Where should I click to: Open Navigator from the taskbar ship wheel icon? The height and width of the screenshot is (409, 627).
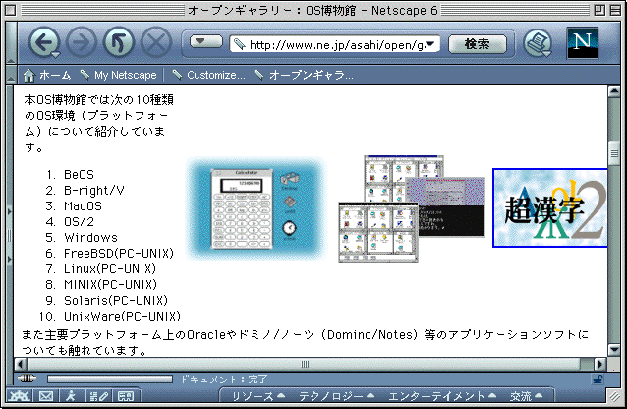[20, 396]
